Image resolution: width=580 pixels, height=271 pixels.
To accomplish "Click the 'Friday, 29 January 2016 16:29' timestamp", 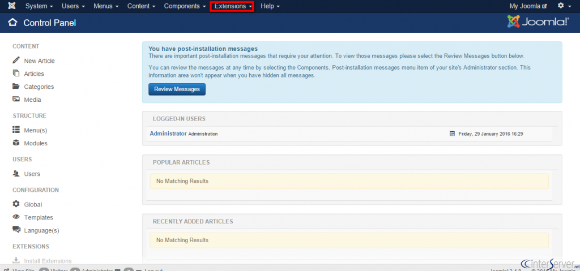I will tap(491, 134).
